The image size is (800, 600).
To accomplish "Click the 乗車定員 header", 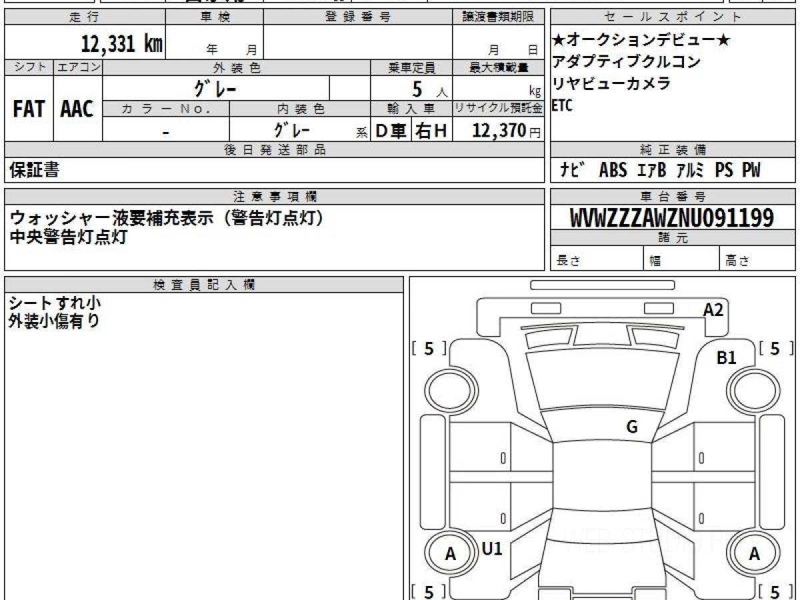I will pos(411,67).
